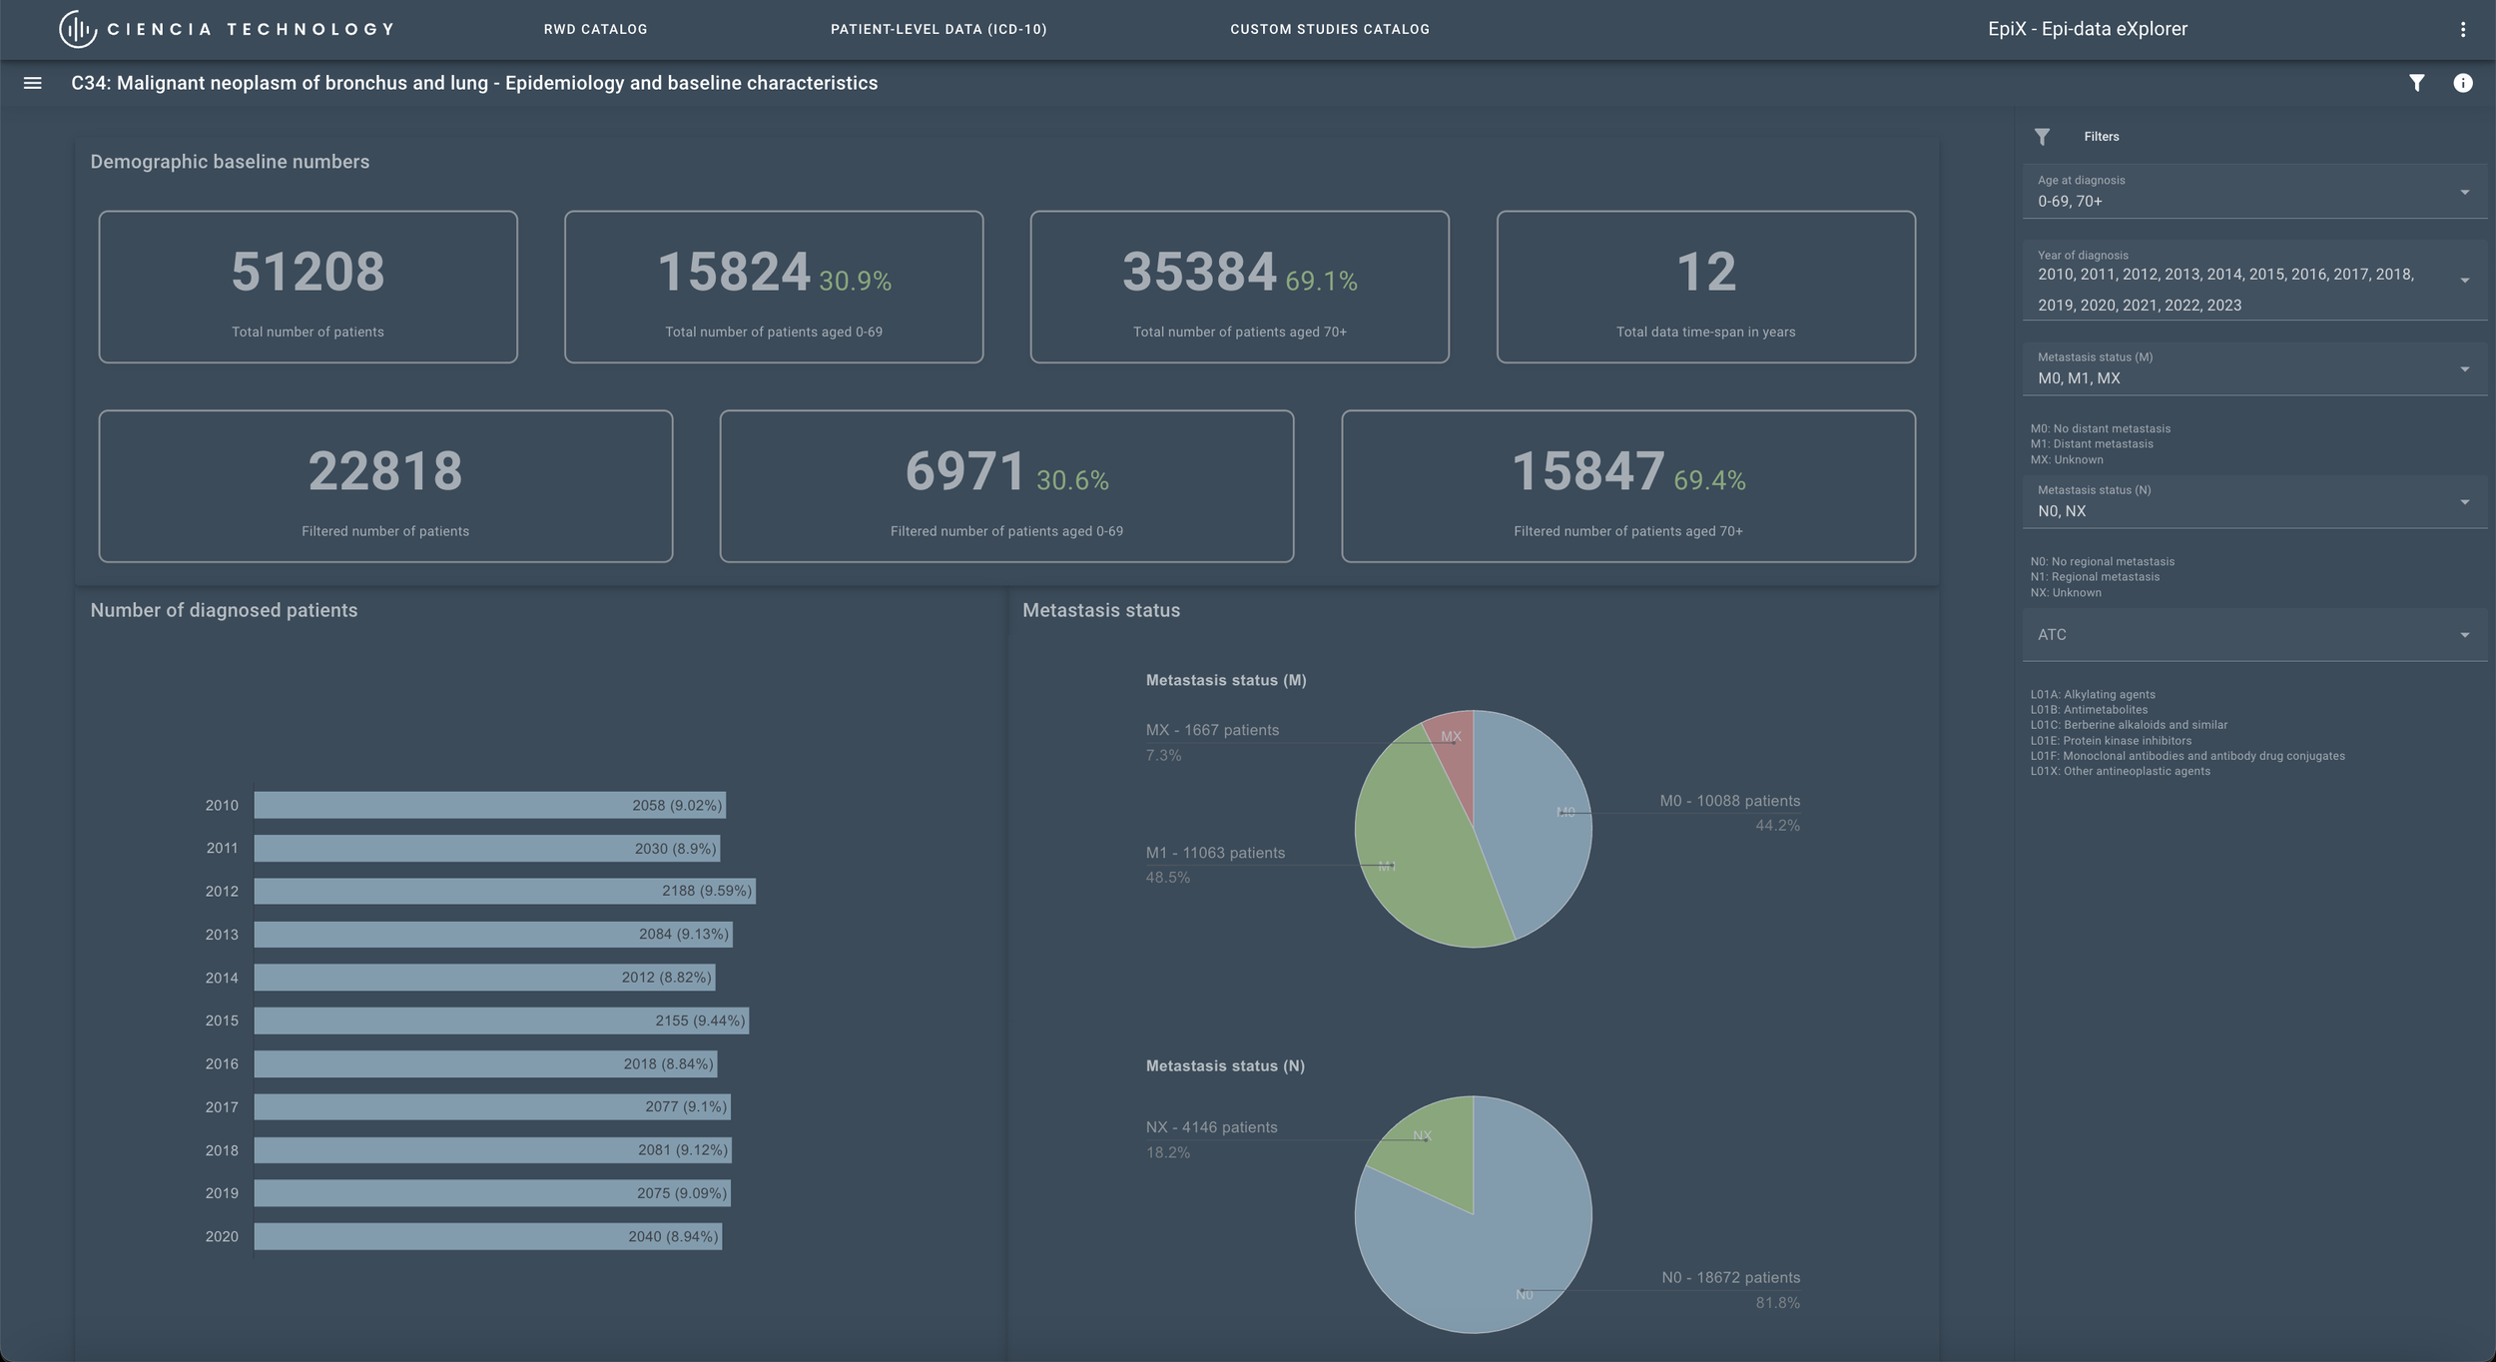
Task: Expand the Age at diagnosis dropdown
Action: point(2252,192)
